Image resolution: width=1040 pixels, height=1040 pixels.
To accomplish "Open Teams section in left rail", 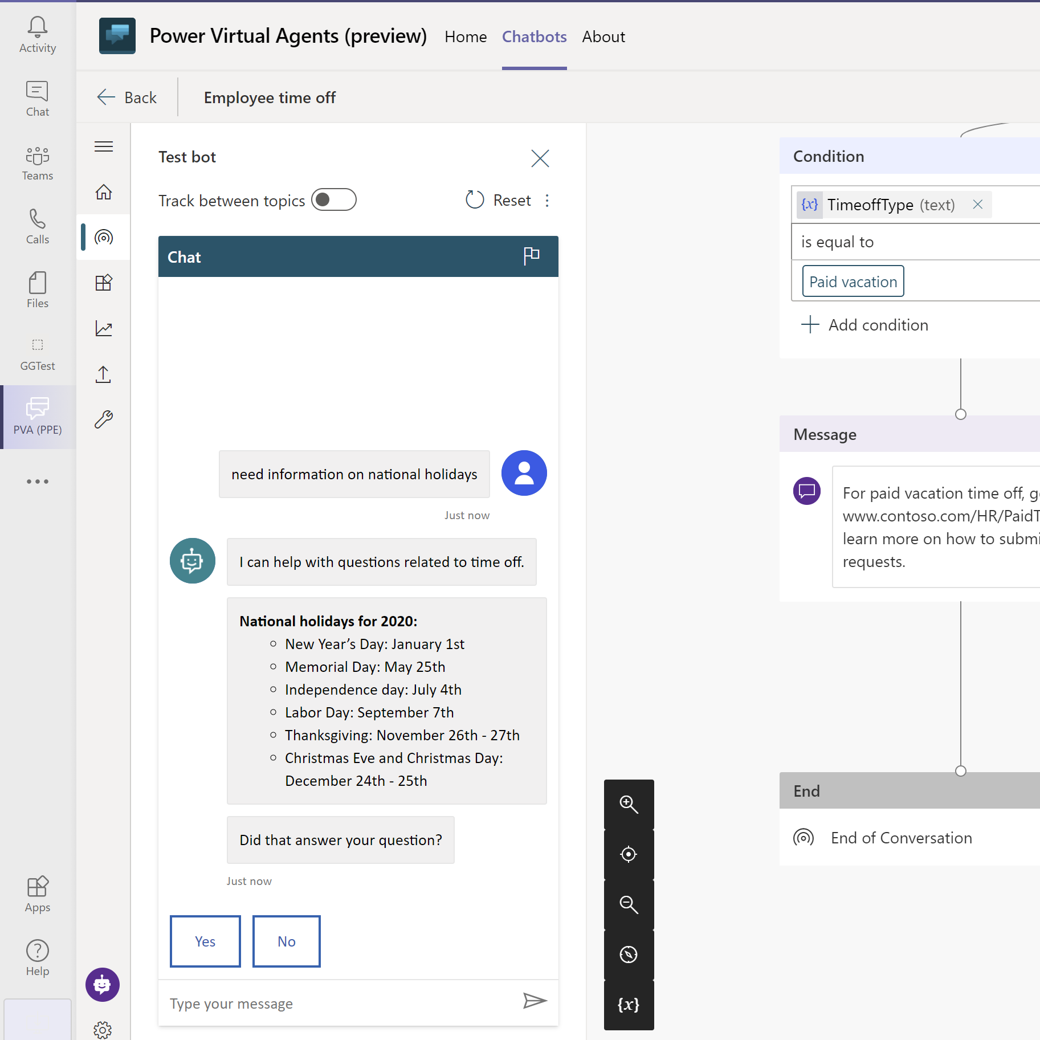I will click(38, 162).
